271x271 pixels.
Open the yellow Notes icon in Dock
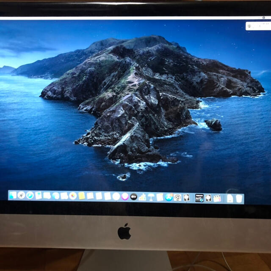click(x=82, y=196)
